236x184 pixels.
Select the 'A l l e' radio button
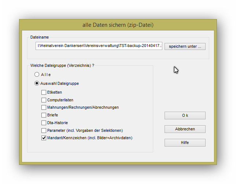(x=37, y=75)
